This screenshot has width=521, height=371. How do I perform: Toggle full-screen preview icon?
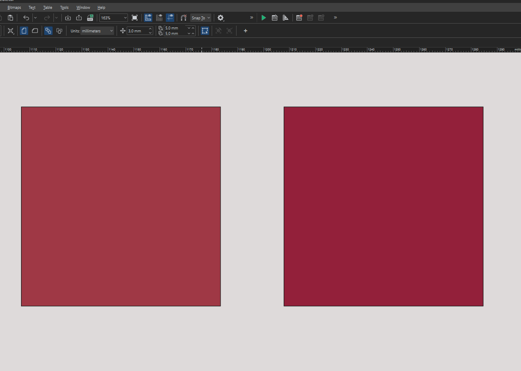click(135, 18)
